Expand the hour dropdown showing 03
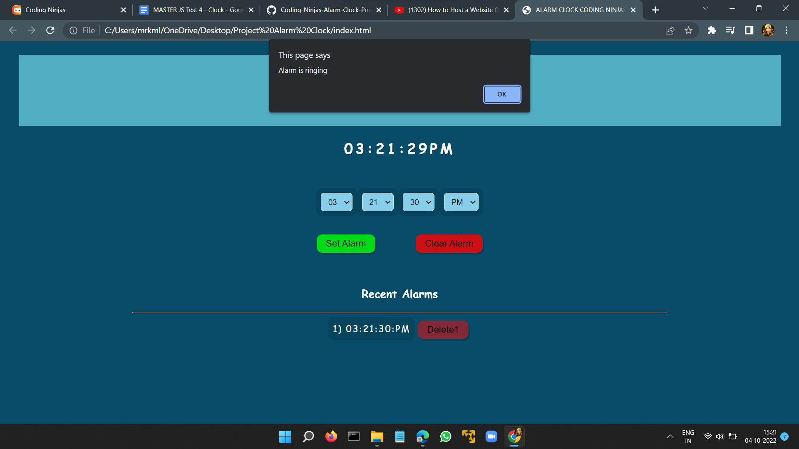 click(337, 202)
